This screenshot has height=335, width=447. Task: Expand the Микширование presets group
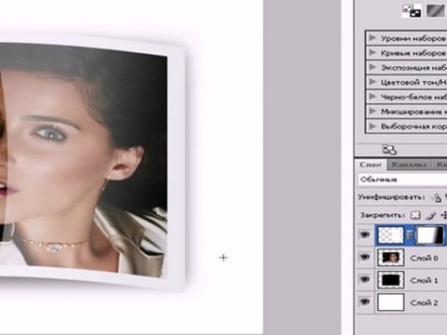(372, 111)
